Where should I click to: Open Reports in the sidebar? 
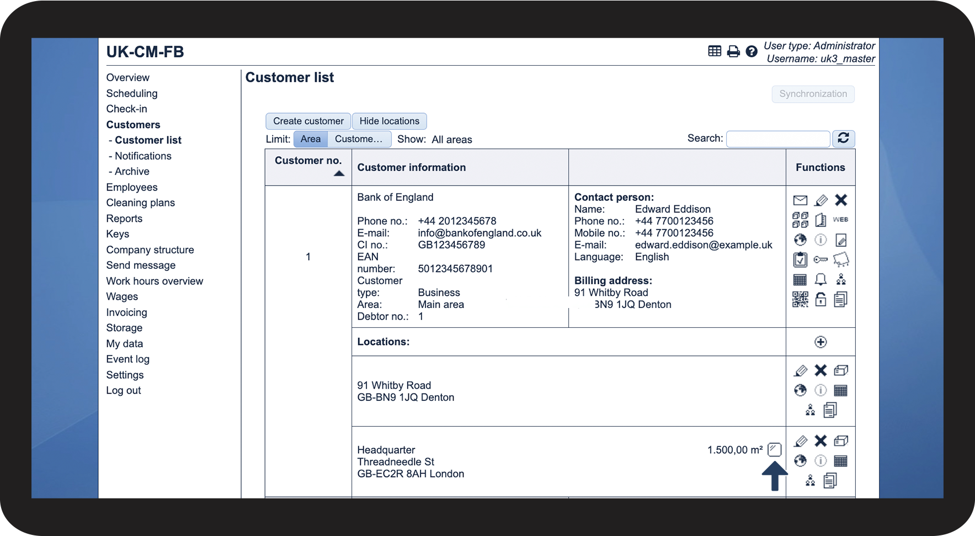124,219
